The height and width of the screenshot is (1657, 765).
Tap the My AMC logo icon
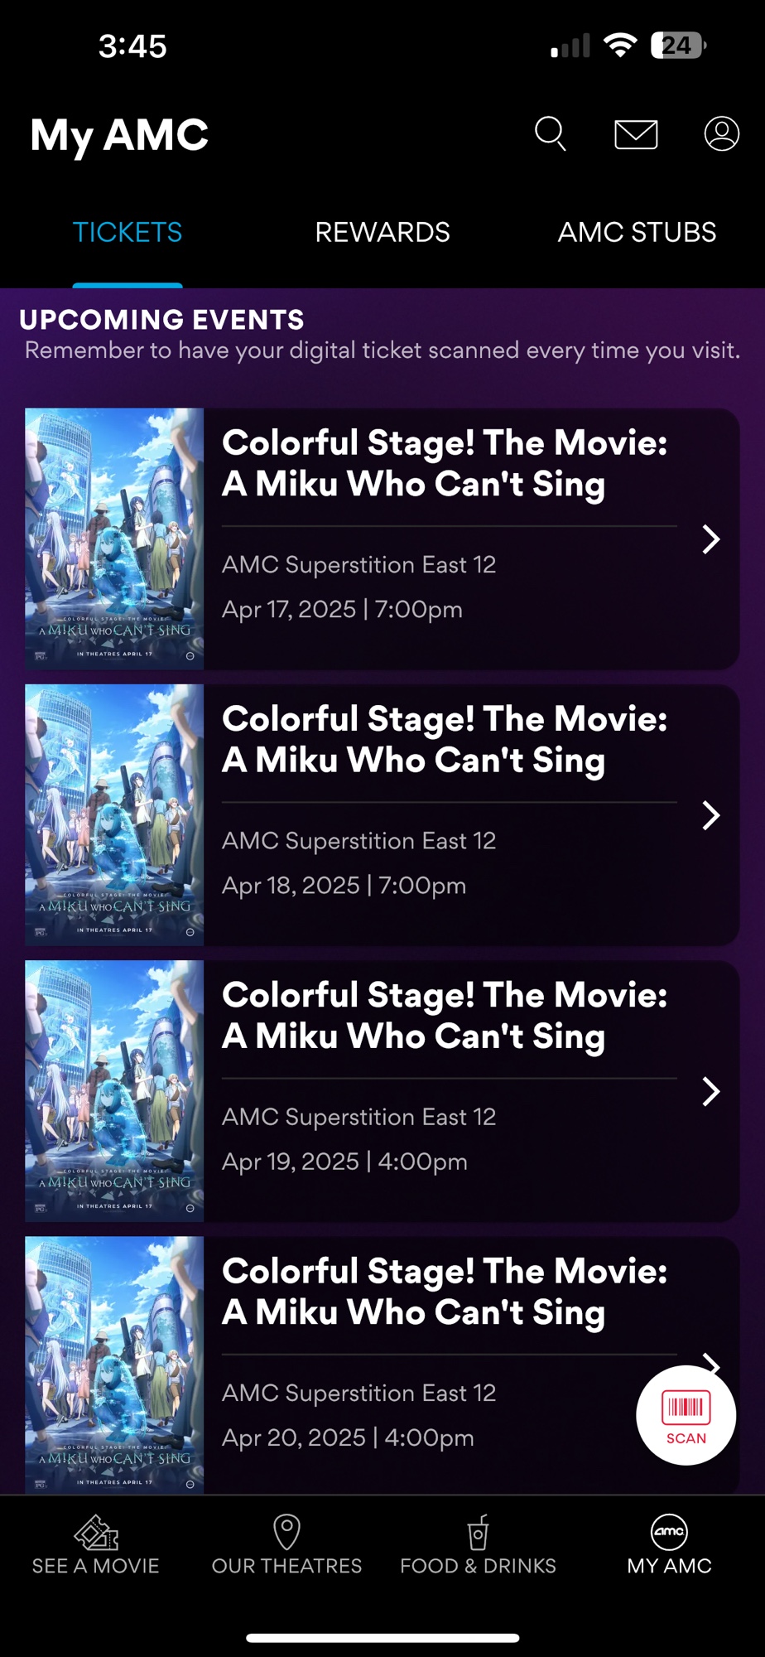(x=669, y=1533)
